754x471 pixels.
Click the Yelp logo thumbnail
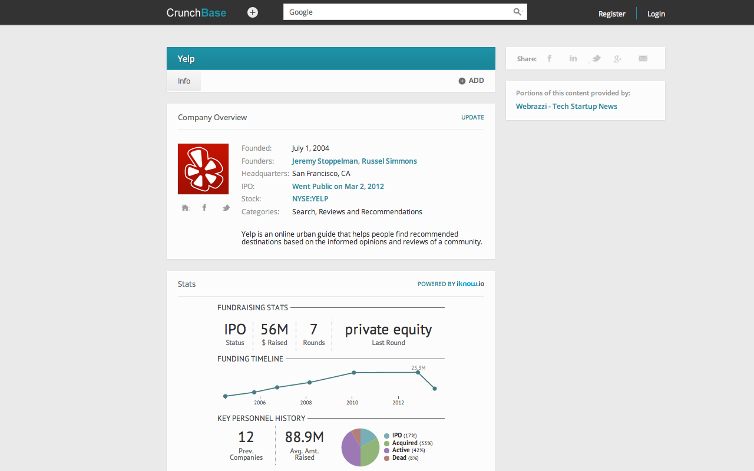coord(203,169)
